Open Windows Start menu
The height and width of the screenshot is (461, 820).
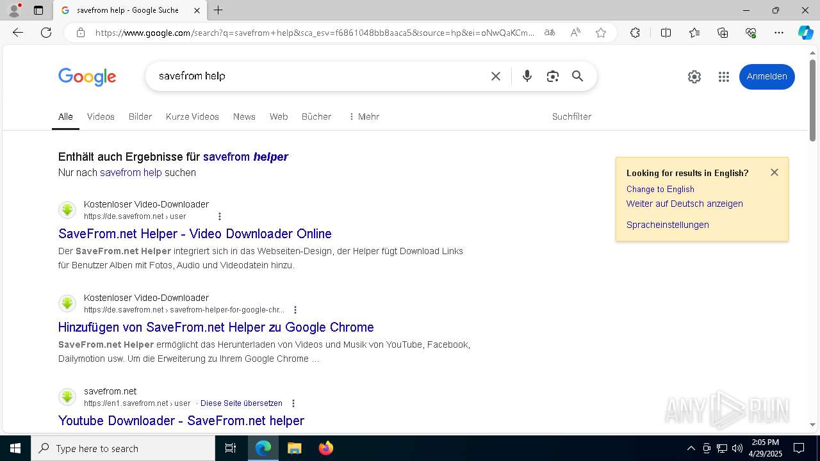point(15,448)
